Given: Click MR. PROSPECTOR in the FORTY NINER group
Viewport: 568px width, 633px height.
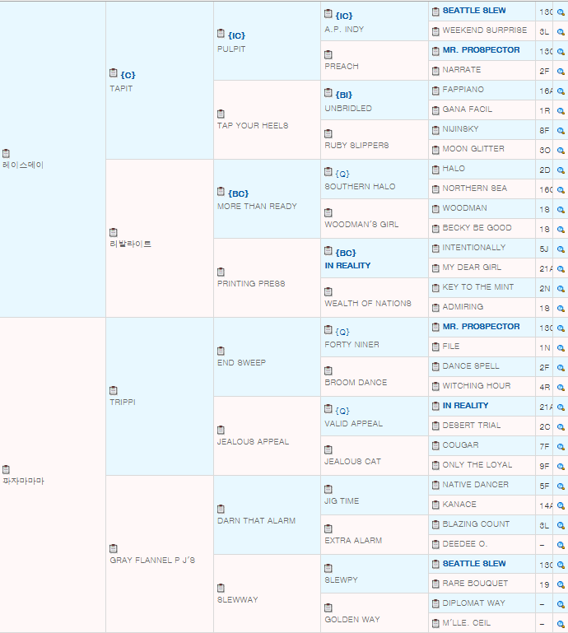Looking at the screenshot, I should click(x=482, y=327).
